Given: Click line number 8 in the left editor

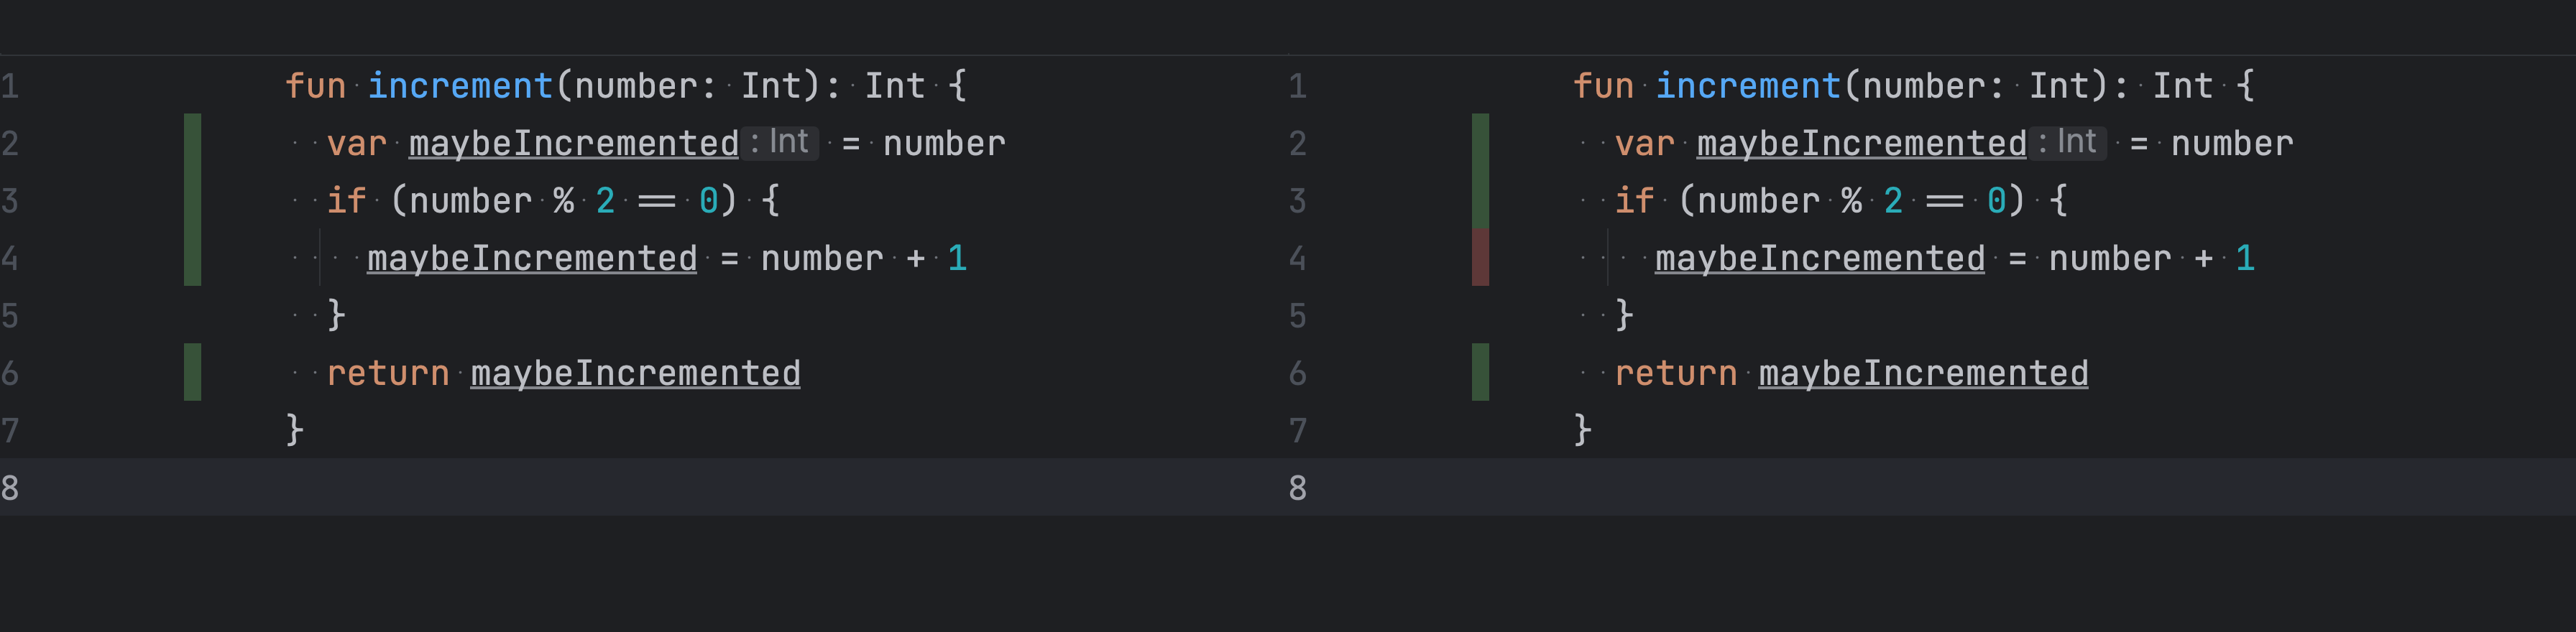Looking at the screenshot, I should 10,488.
